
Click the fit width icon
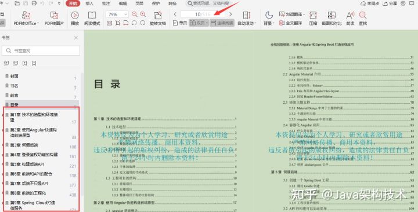126,23
